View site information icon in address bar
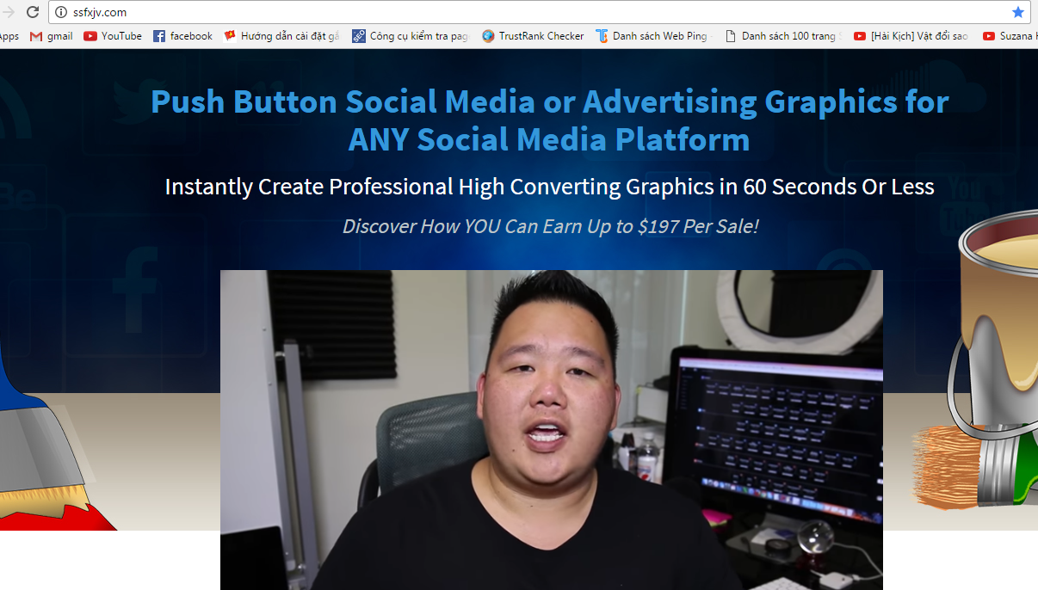 point(61,12)
